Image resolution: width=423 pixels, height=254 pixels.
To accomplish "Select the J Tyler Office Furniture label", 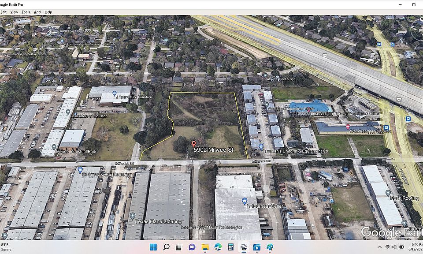I will point(134,97).
